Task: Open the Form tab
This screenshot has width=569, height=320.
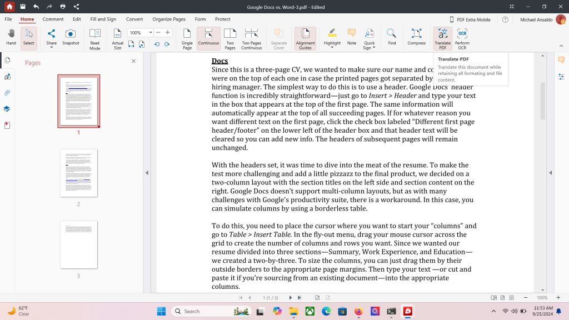Action: pyautogui.click(x=200, y=19)
